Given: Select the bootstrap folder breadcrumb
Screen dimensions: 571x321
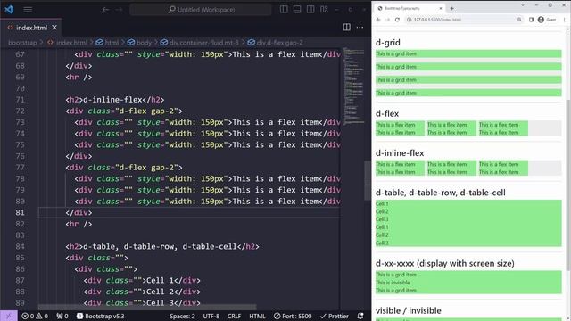Looking at the screenshot, I should point(22,43).
